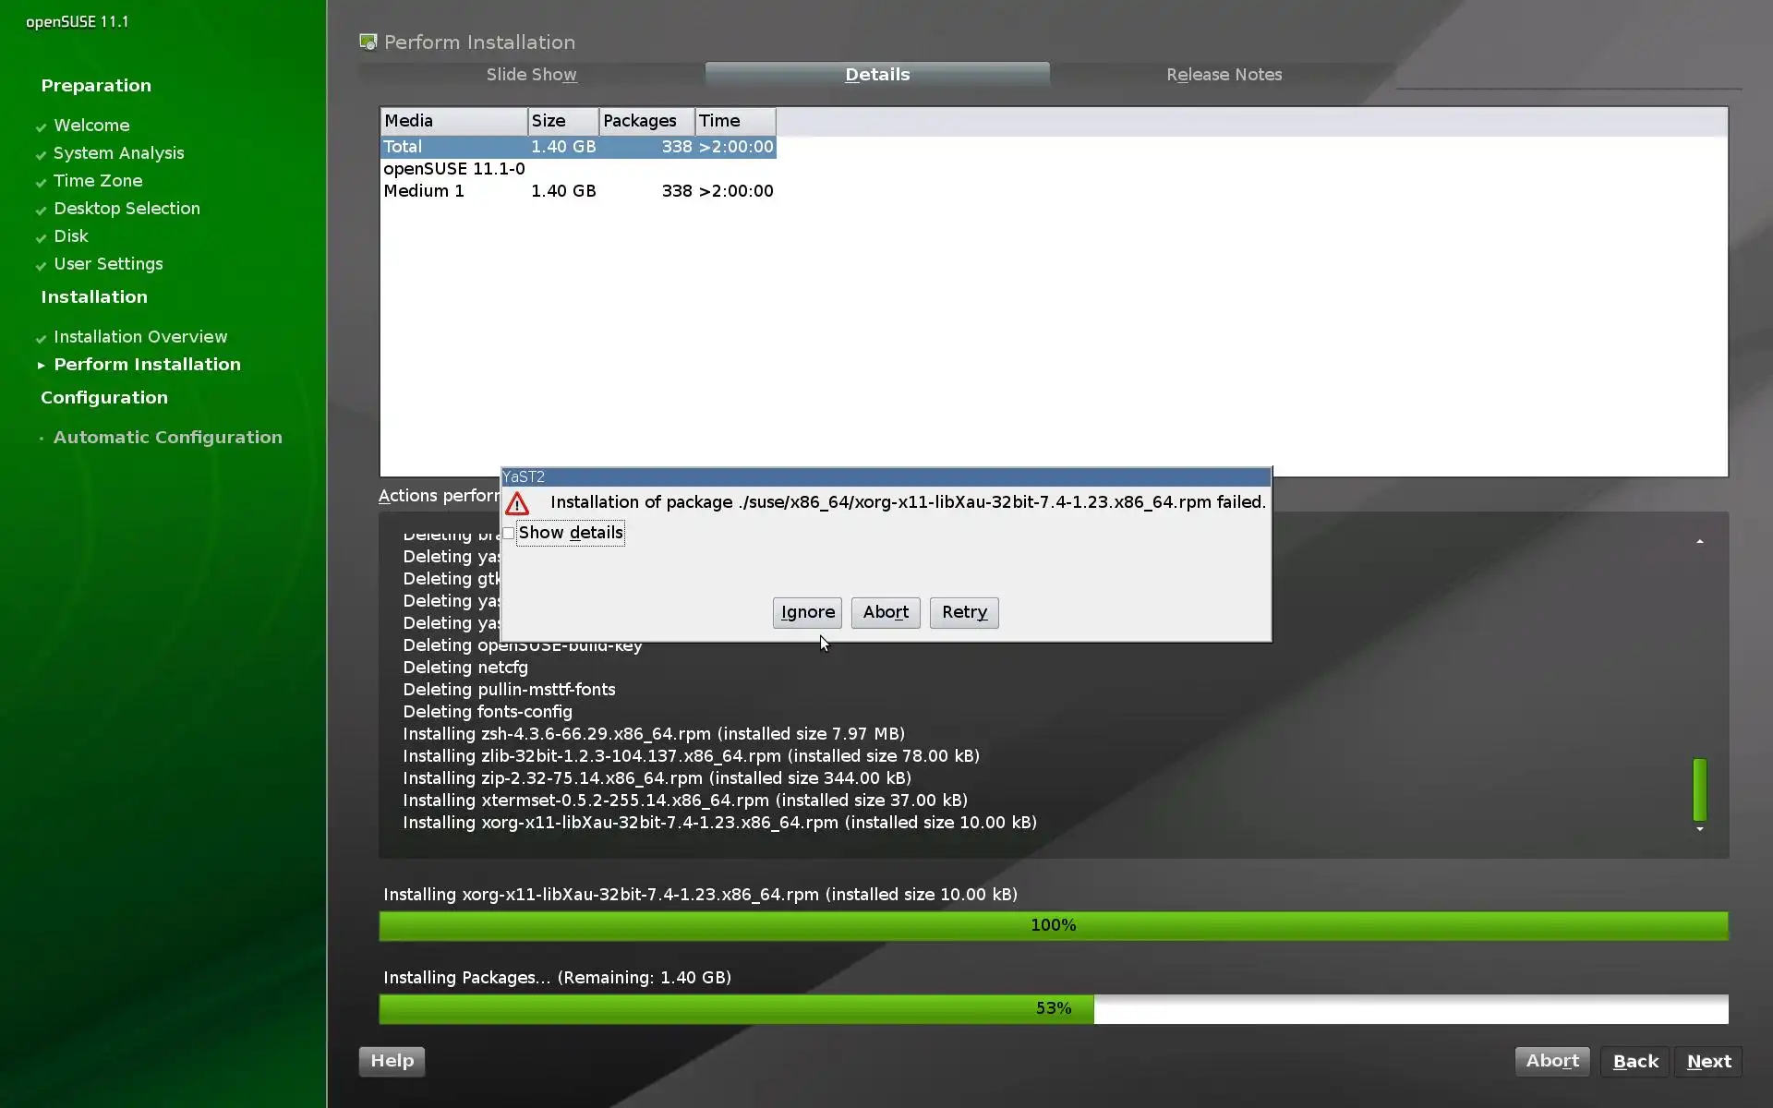Switch to the Slide Show tab
Screen dimensions: 1773x1108
(531, 75)
